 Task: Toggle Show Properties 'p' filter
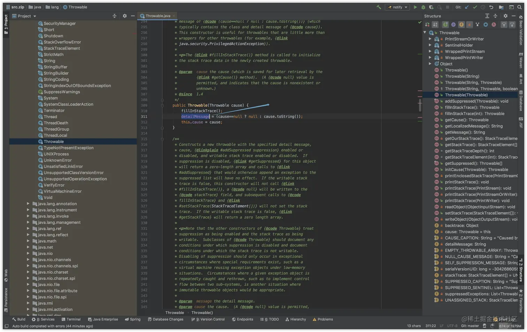pyautogui.click(x=453, y=24)
